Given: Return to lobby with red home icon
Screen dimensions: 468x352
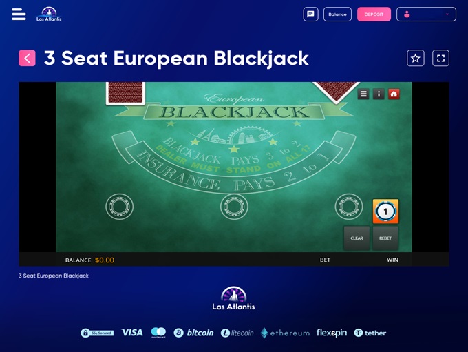Looking at the screenshot, I should (x=394, y=94).
